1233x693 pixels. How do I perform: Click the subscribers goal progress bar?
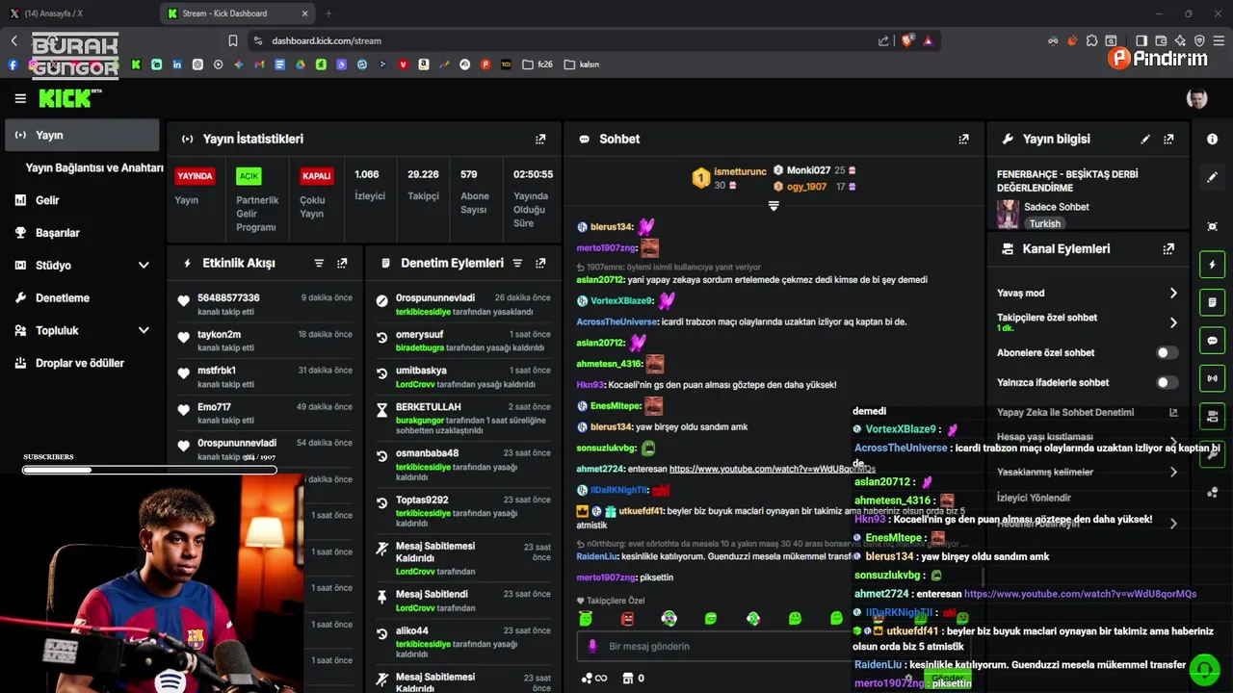[149, 470]
